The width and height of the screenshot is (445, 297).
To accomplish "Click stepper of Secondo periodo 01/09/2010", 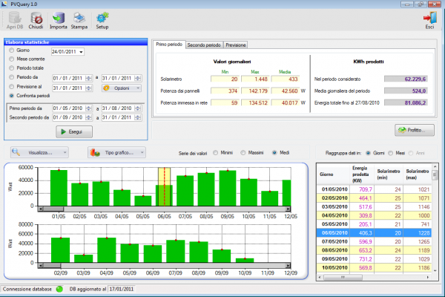I will pos(89,117).
